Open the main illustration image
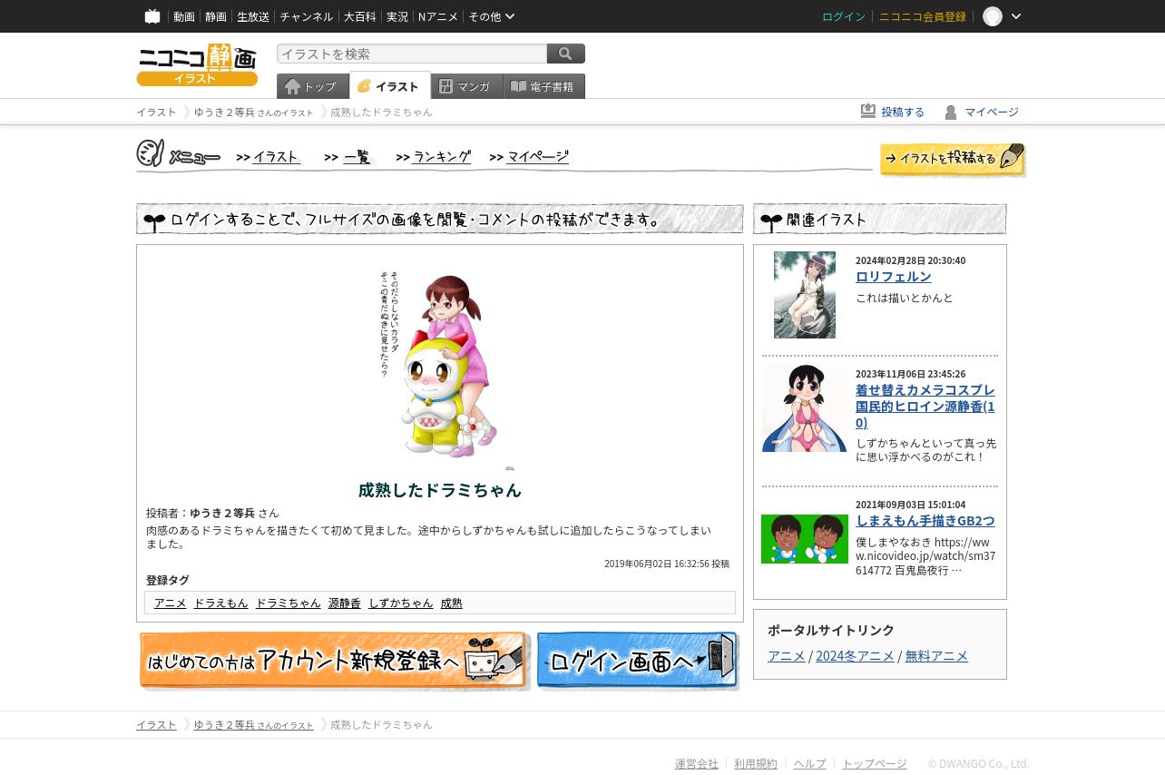The image size is (1165, 775). point(440,370)
